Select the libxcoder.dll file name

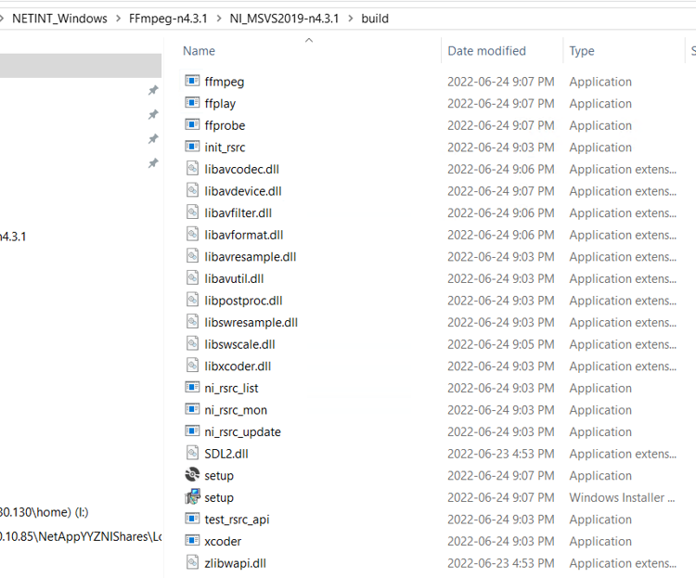[238, 366]
